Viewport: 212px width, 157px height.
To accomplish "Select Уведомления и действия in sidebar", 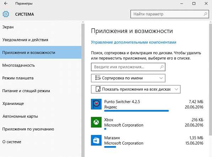I will point(25,40).
